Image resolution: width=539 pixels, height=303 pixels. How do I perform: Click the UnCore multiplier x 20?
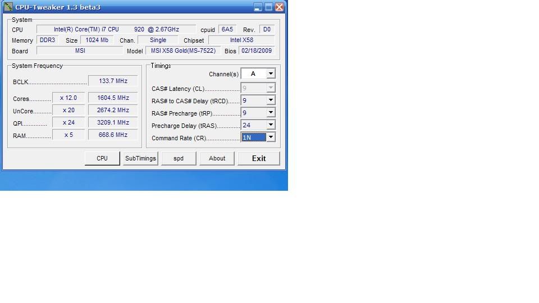pos(68,111)
